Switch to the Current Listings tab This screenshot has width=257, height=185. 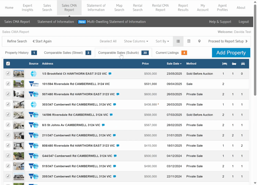[x=167, y=53]
